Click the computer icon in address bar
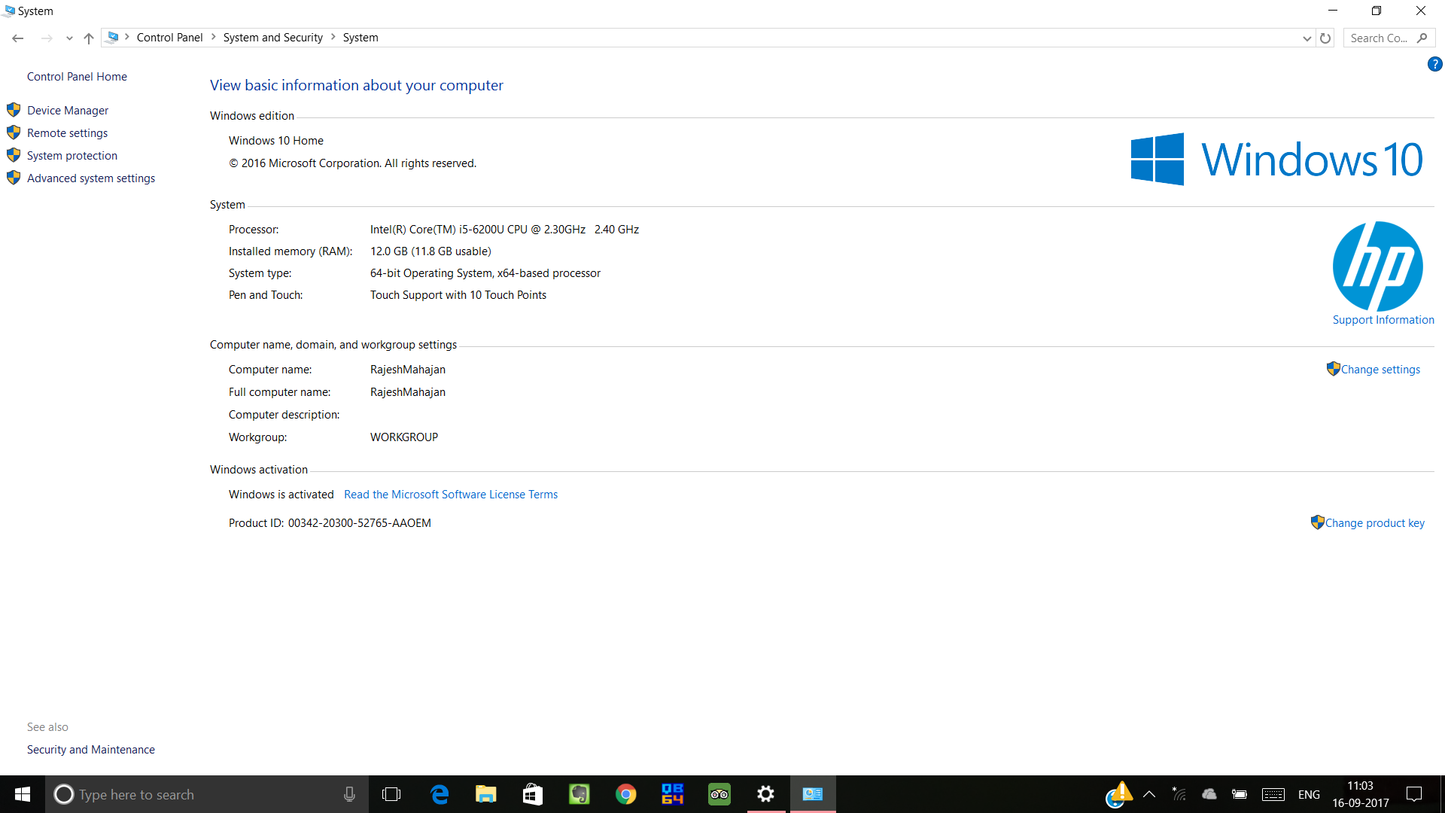This screenshot has width=1445, height=813. (x=113, y=37)
